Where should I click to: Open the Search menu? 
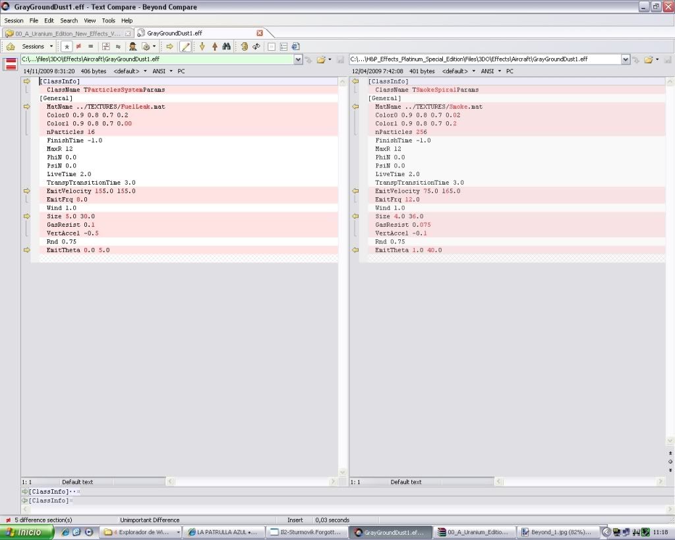[x=69, y=20]
